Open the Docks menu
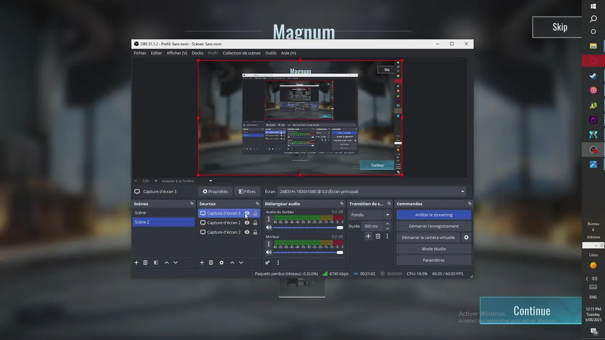 click(198, 53)
